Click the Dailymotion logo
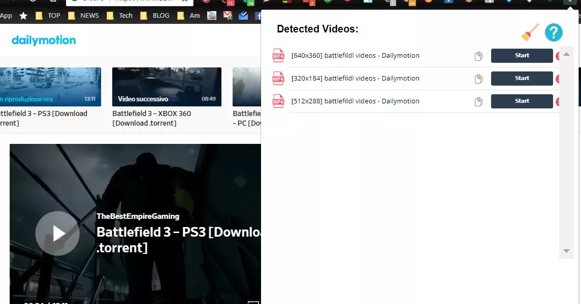Viewport: 581px width, 304px height. (x=44, y=40)
